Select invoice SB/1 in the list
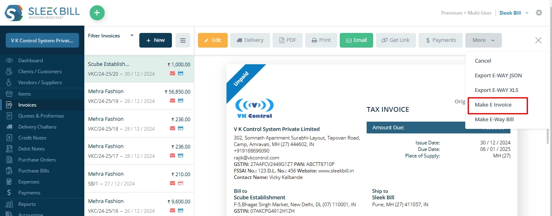The image size is (552, 216). (139, 179)
